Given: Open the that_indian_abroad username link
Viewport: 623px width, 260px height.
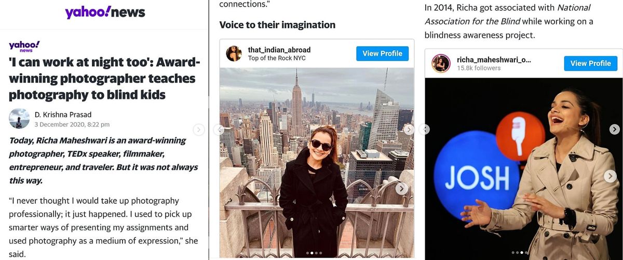Looking at the screenshot, I should (279, 50).
